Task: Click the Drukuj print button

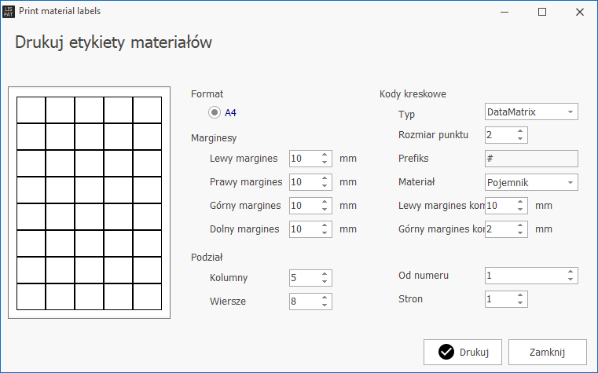Action: click(x=464, y=352)
